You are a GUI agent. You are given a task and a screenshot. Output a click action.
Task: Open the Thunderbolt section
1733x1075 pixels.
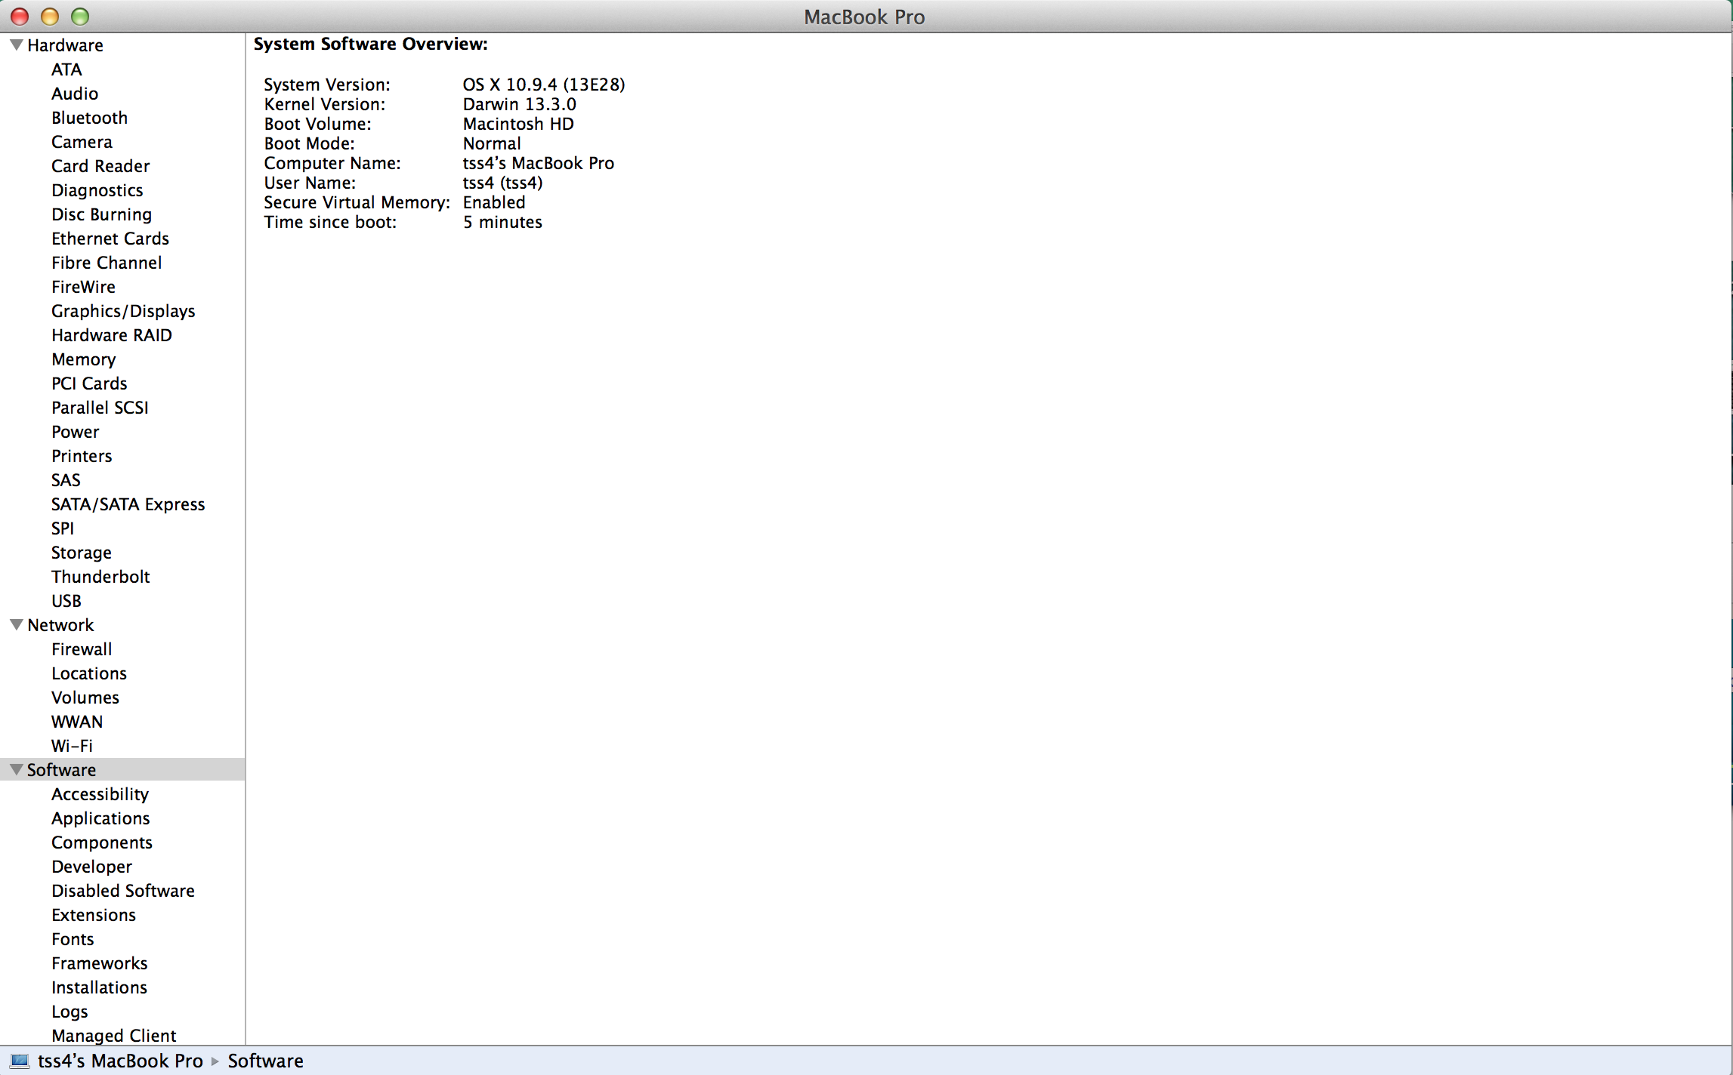[100, 576]
